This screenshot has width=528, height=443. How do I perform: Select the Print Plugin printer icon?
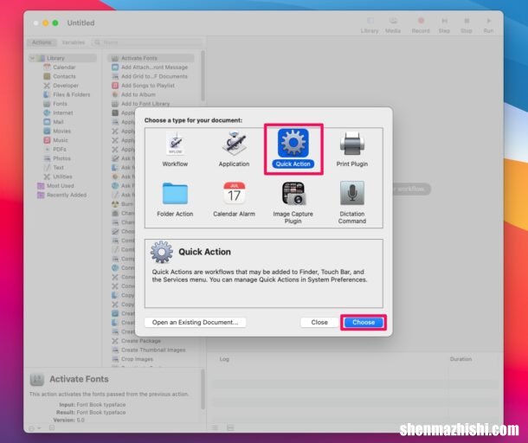pos(352,144)
